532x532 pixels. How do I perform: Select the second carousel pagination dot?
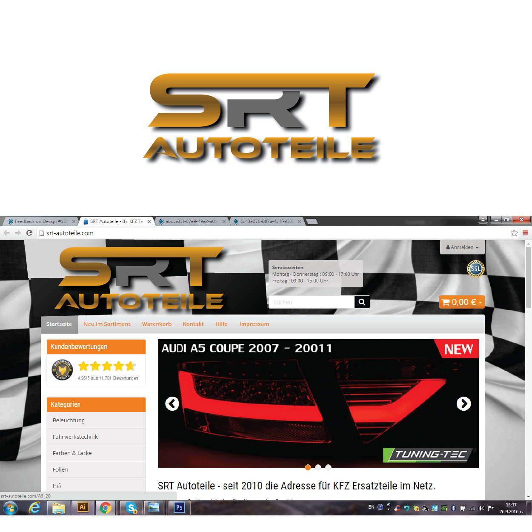click(x=318, y=467)
